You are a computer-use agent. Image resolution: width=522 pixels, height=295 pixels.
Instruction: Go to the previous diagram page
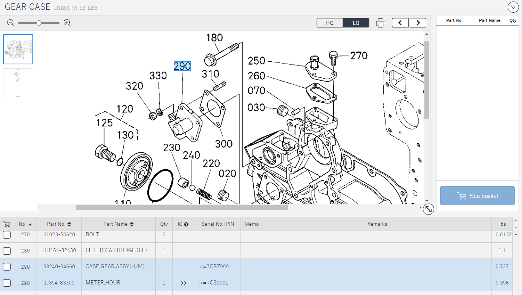(400, 23)
